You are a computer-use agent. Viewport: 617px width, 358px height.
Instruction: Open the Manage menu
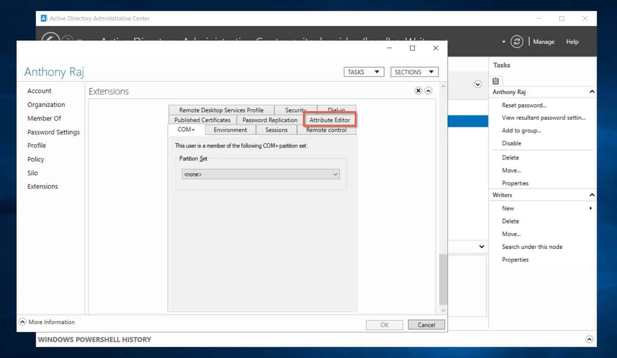(x=544, y=41)
